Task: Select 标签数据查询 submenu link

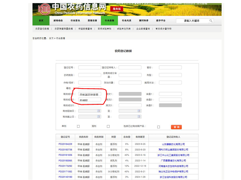Action: [x=85, y=28]
